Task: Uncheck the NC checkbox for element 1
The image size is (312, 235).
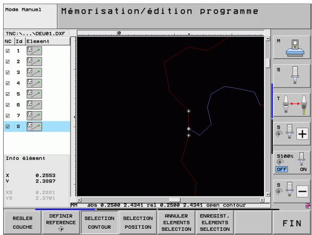Action: (x=7, y=51)
